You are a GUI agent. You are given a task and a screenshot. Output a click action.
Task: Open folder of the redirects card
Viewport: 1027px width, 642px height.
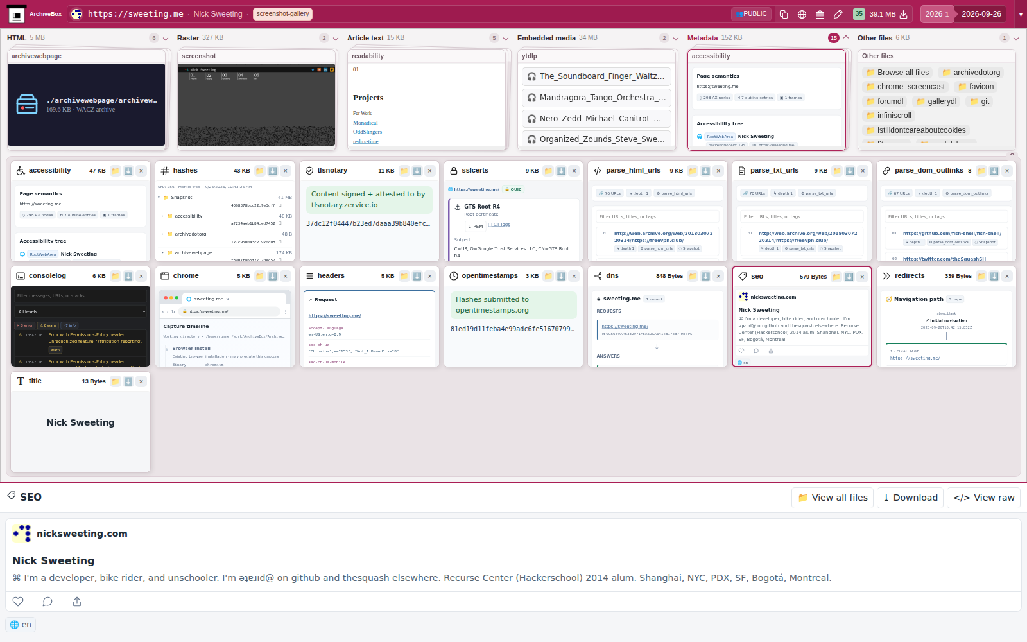(x=981, y=276)
